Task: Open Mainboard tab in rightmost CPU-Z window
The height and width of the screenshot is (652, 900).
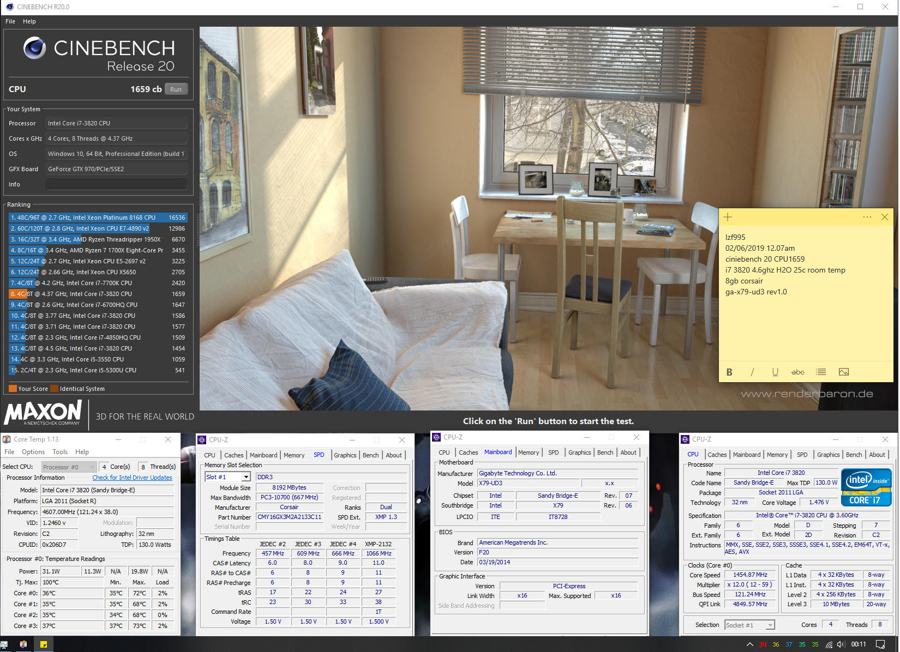Action: pos(747,455)
